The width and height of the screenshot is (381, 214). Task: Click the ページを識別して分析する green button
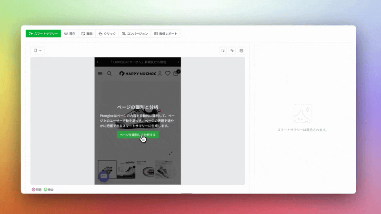[138, 135]
